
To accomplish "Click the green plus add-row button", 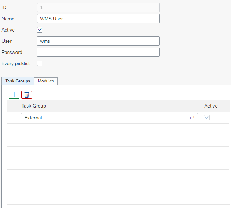I will click(14, 95).
